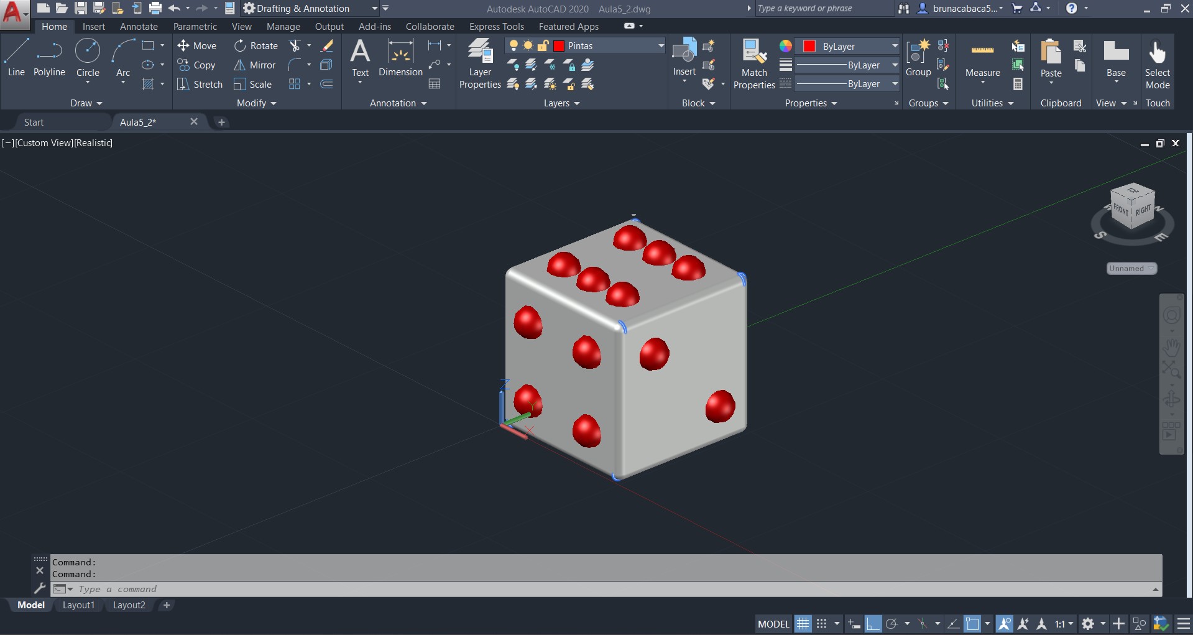This screenshot has height=635, width=1193.
Task: Toggle annotation objects visibility in status bar
Action: (1004, 624)
